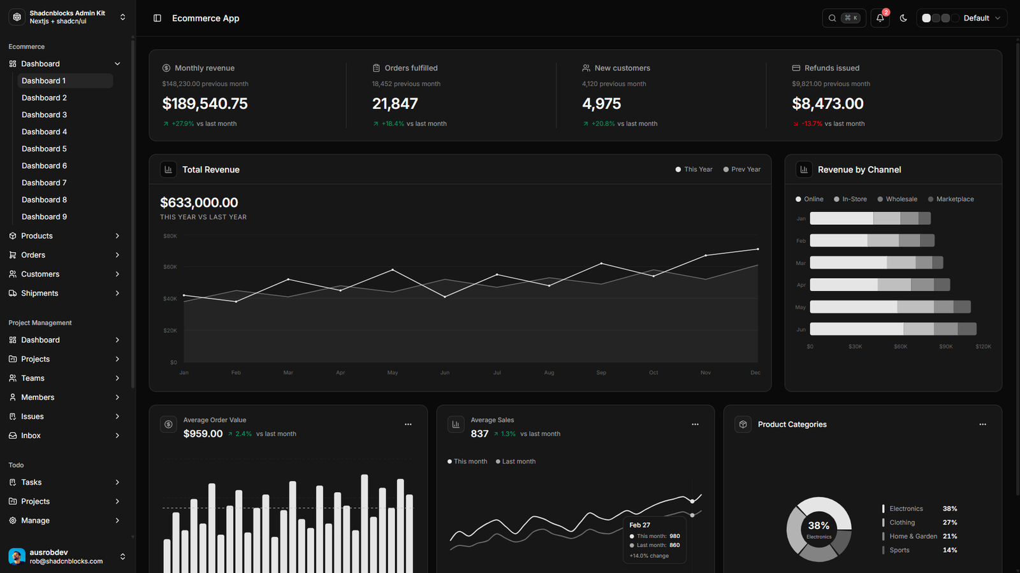This screenshot has width=1020, height=573.
Task: Click the Manage gear icon
Action: pyautogui.click(x=13, y=521)
